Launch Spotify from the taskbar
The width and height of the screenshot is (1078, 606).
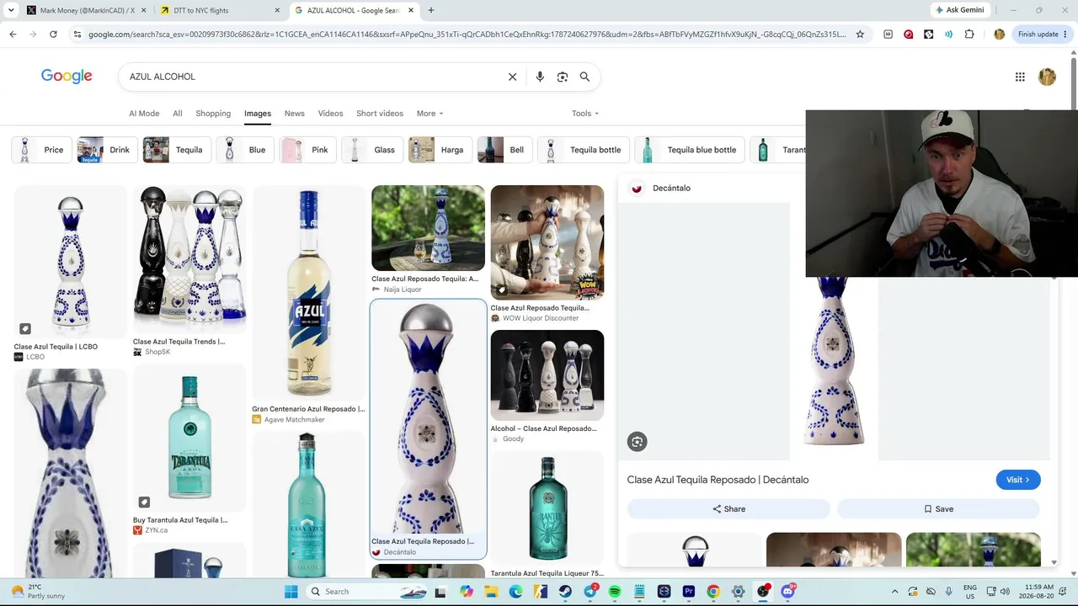(x=615, y=592)
